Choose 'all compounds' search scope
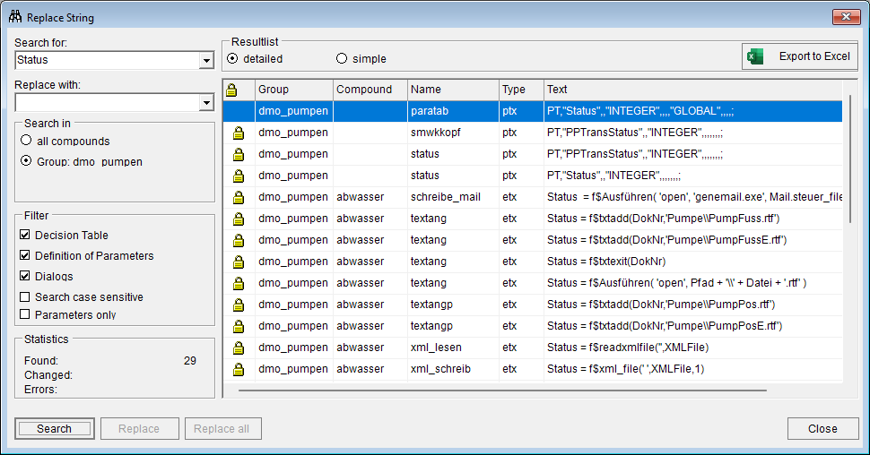 coord(25,142)
